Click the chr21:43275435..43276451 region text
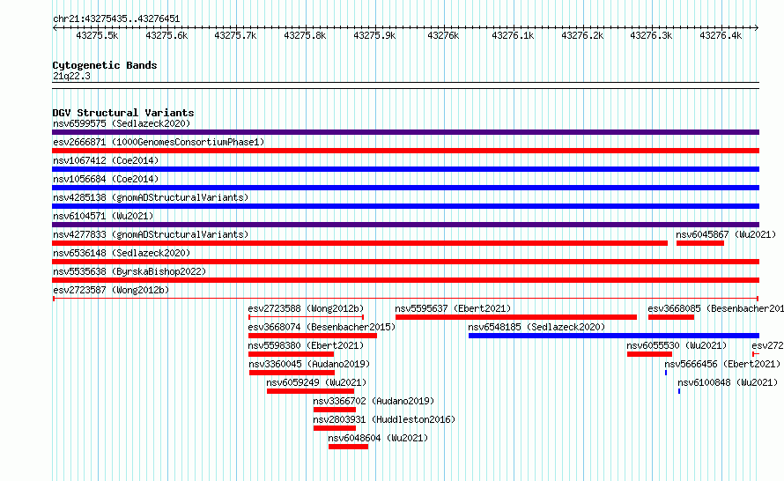 [116, 18]
